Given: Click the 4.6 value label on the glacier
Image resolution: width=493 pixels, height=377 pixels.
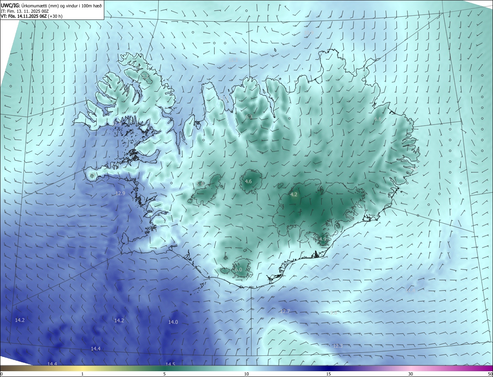Looking at the screenshot, I should coord(248,182).
